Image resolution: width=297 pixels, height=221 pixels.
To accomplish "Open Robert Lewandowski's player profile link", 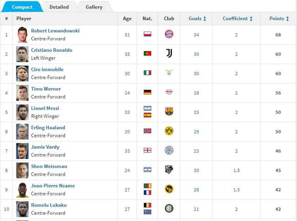I will coord(55,31).
